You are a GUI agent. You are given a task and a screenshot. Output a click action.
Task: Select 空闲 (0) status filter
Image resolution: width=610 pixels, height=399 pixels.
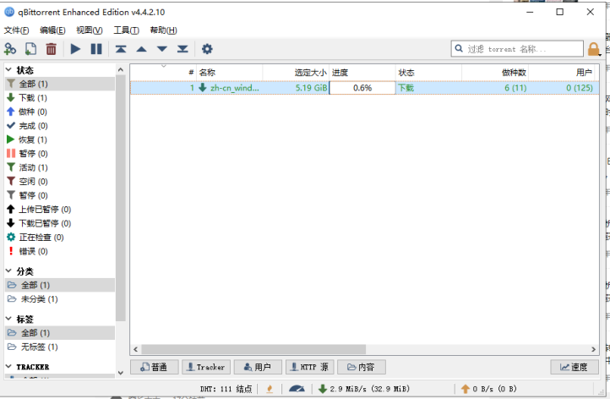(x=60, y=182)
